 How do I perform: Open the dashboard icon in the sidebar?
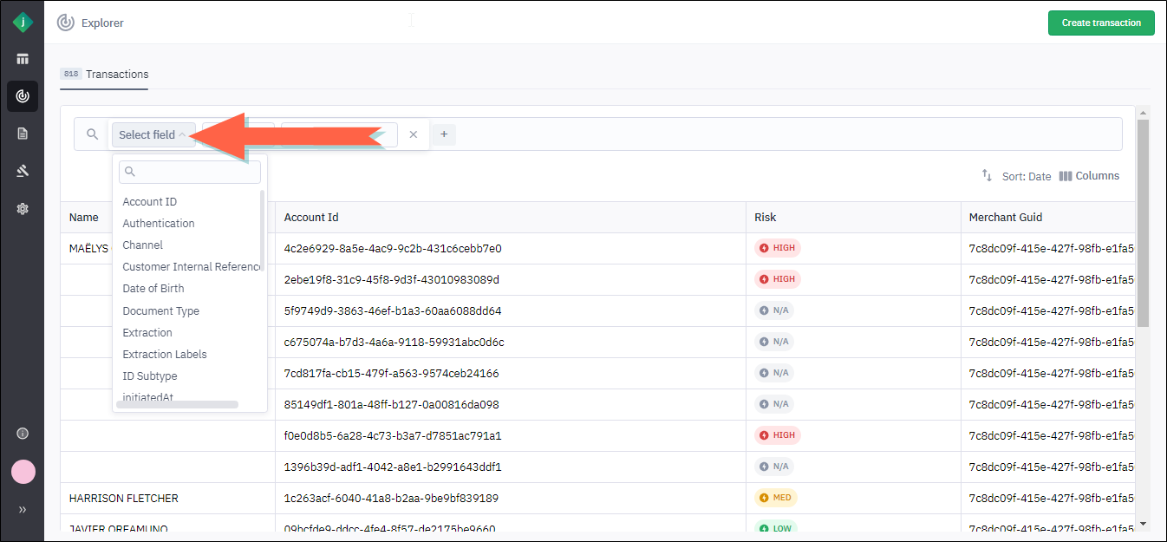click(x=23, y=59)
